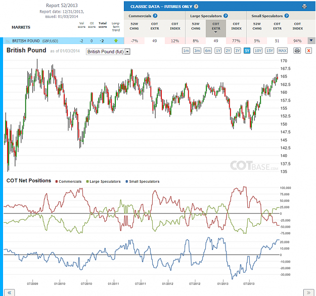Switch chart to MAX time range
The image size is (316, 296).
click(x=282, y=51)
